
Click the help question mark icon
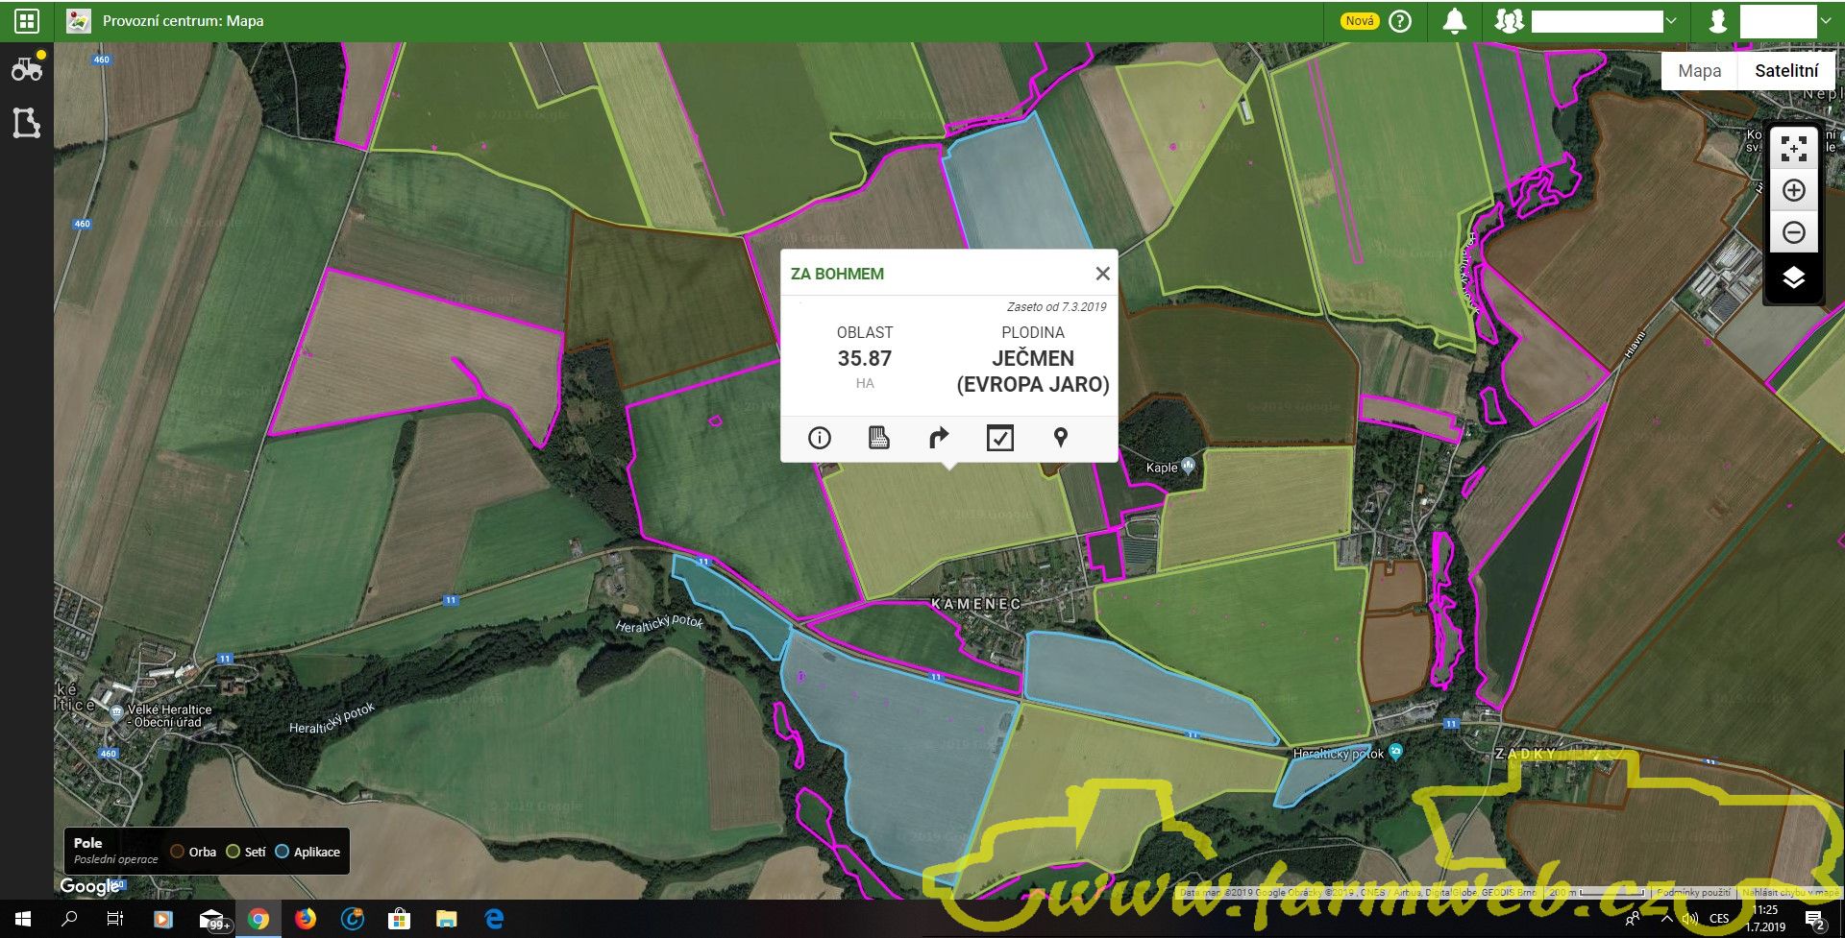[x=1401, y=21]
